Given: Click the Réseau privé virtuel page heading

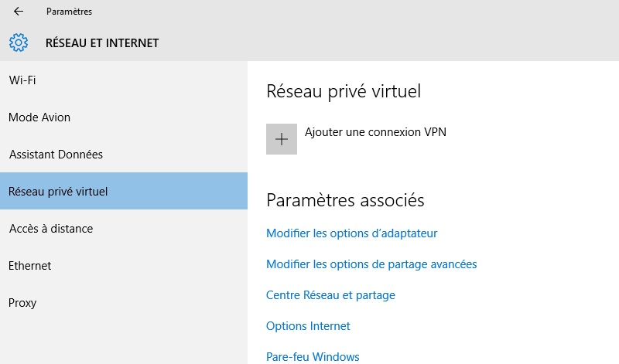Looking at the screenshot, I should point(344,91).
